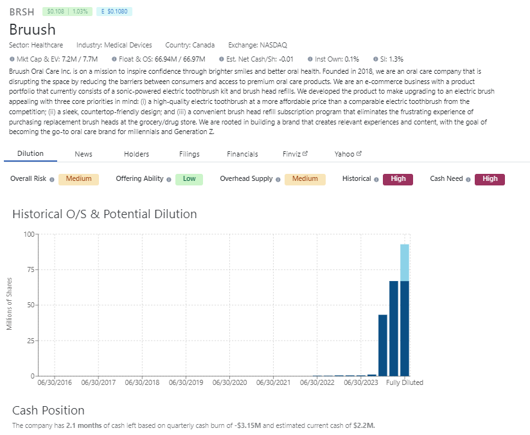530x435 pixels.
Task: Click the High badge for Cash Need
Action: coord(490,179)
